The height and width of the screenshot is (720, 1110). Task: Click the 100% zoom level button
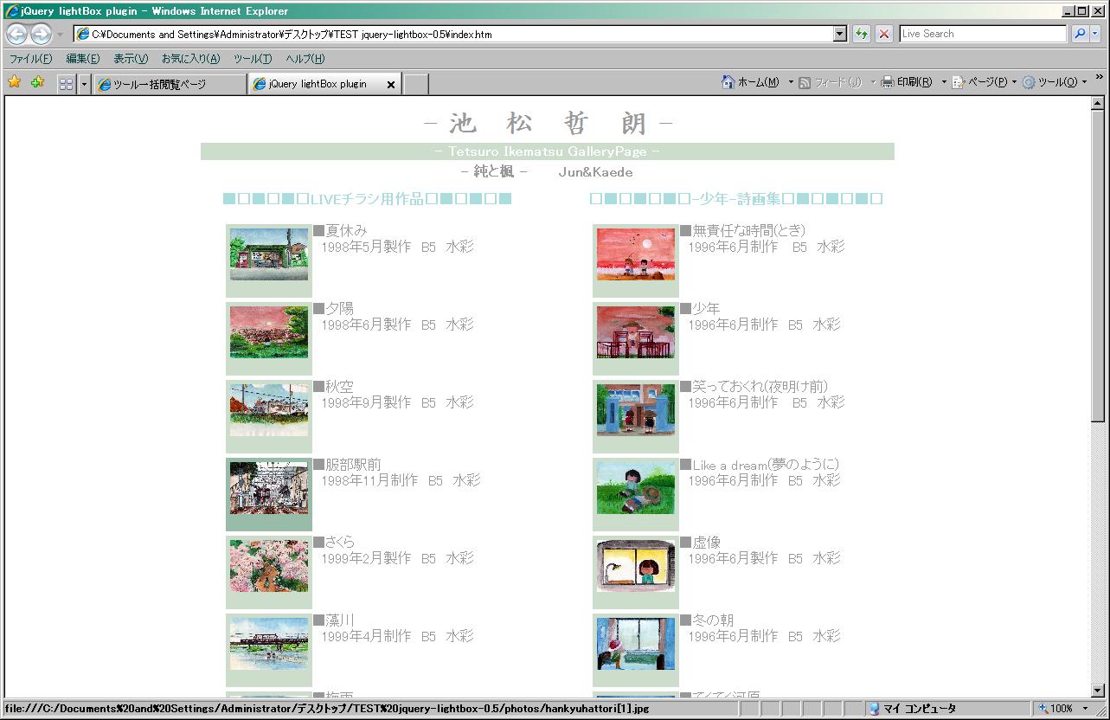pos(1055,709)
